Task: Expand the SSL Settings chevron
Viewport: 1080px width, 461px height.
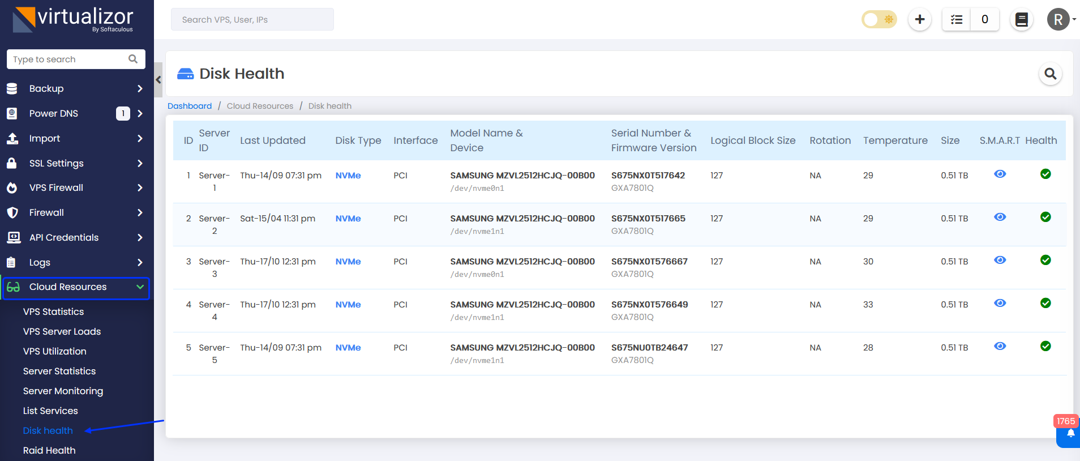Action: click(x=140, y=163)
